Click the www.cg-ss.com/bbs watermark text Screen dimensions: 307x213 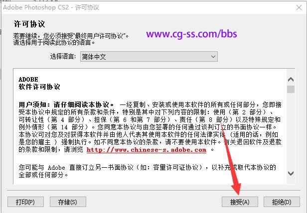click(x=191, y=34)
